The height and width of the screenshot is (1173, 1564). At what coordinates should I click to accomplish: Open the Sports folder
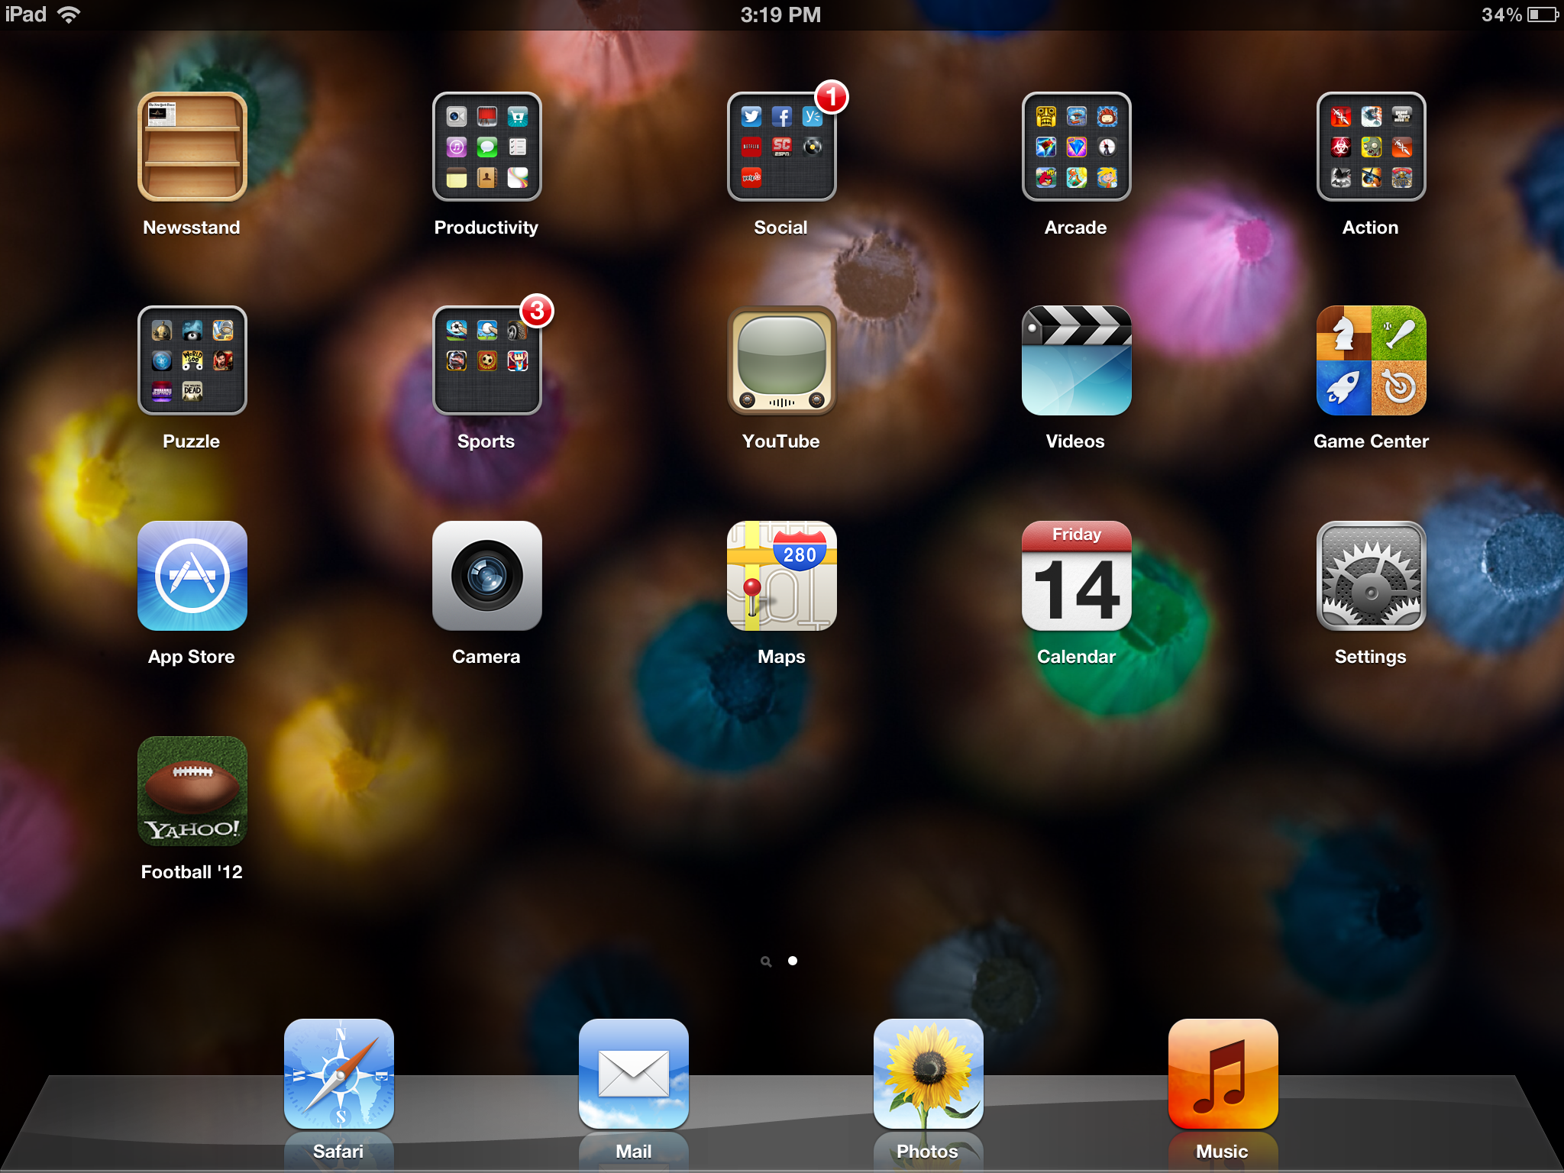point(487,360)
